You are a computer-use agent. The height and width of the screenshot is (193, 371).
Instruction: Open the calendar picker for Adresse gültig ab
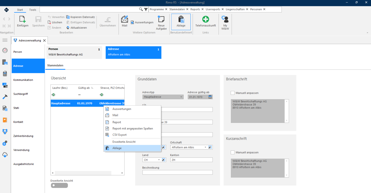[210, 97]
